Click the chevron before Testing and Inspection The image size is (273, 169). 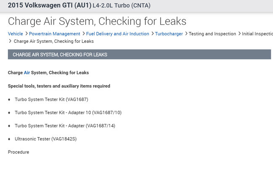pyautogui.click(x=186, y=34)
